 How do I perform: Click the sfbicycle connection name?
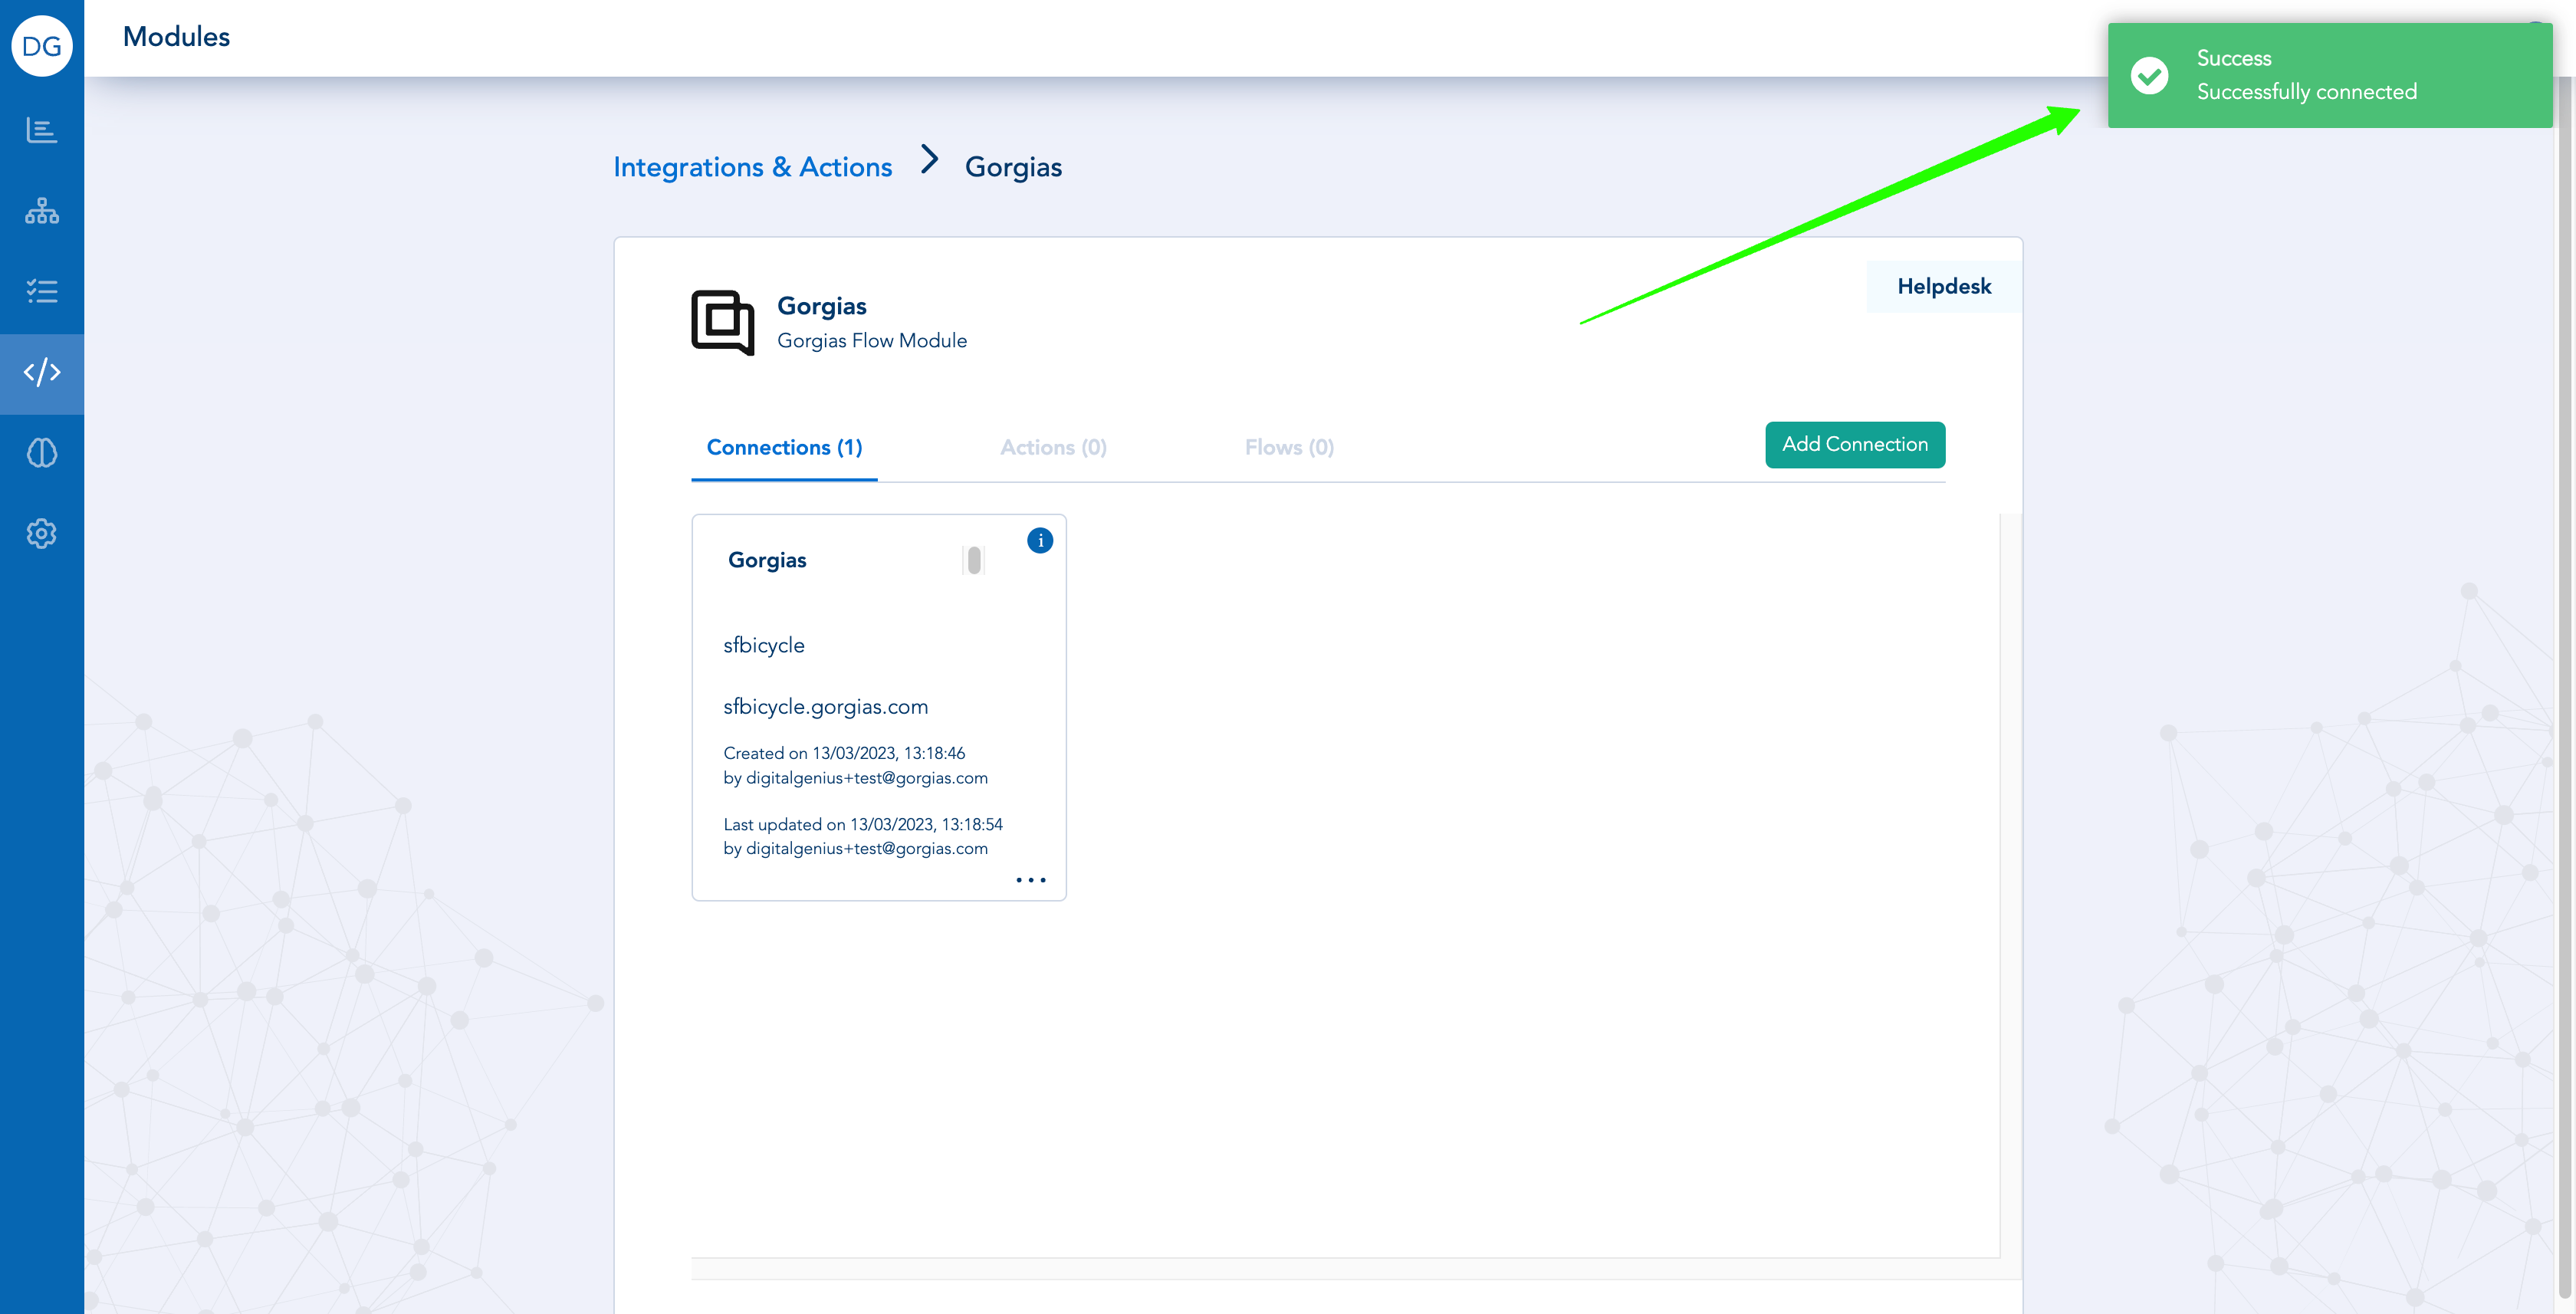pyautogui.click(x=764, y=646)
